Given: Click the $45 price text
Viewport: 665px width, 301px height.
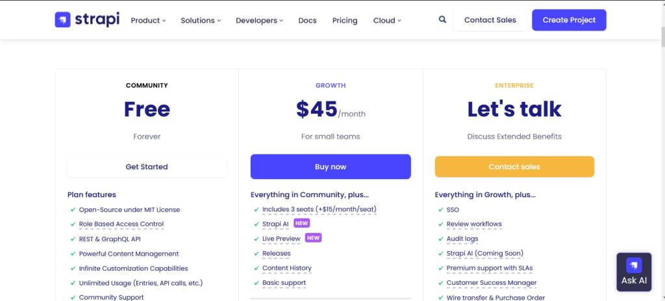Looking at the screenshot, I should click(317, 110).
